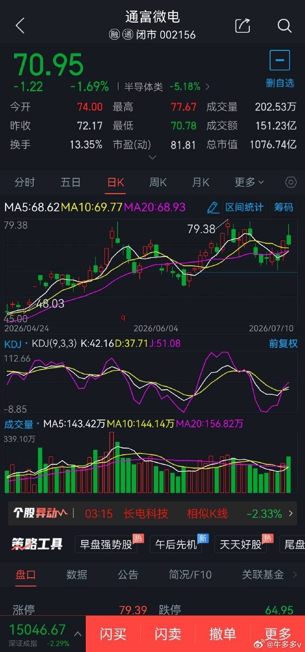Tap the 总市值 1076.74亿 value
The image size is (305, 652).
(x=273, y=144)
